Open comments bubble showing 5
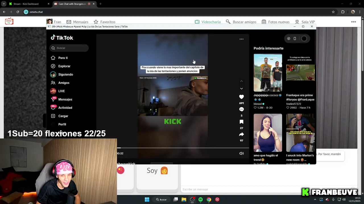The width and height of the screenshot is (364, 204). coord(241,109)
